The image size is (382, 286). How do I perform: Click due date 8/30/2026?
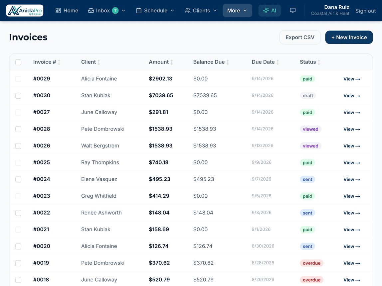click(x=263, y=246)
